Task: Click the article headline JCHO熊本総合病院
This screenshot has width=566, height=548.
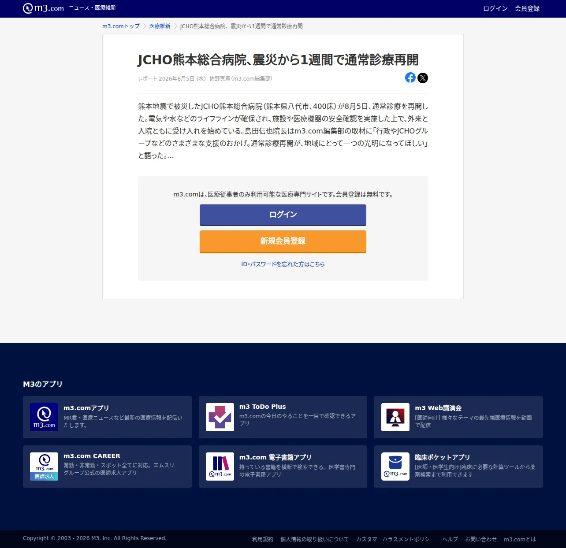Action: 278,59
